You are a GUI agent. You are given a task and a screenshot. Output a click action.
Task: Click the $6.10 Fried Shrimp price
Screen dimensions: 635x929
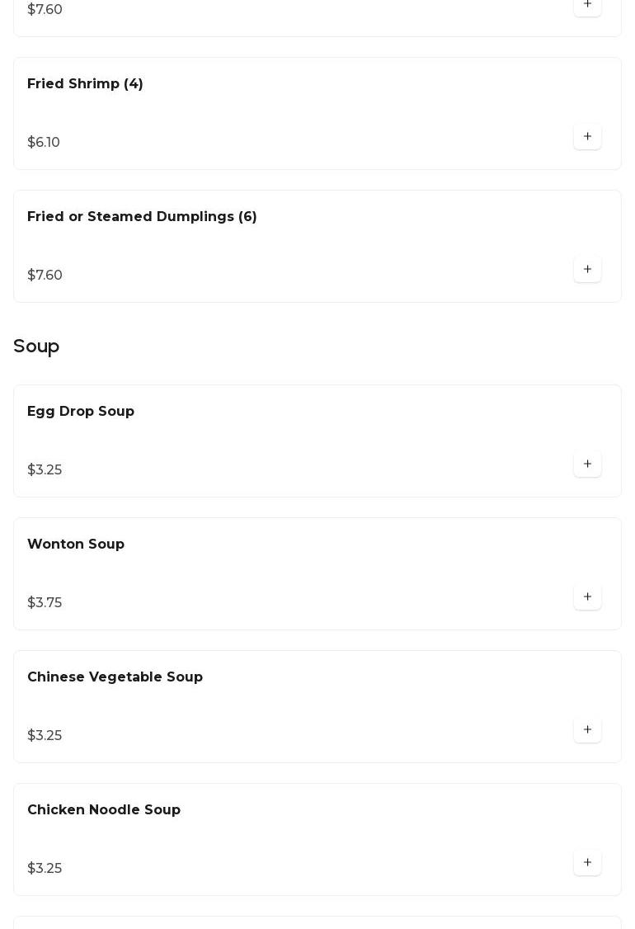[x=44, y=142]
